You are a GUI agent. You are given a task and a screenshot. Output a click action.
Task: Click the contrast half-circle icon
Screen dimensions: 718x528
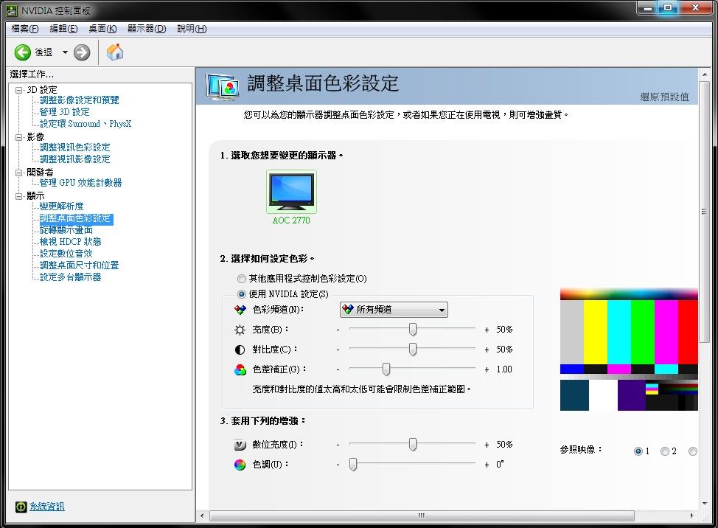pos(240,350)
